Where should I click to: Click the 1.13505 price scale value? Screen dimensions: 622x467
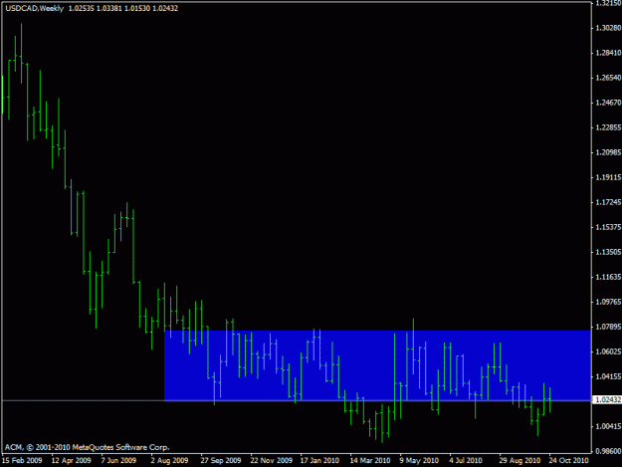[x=608, y=252]
